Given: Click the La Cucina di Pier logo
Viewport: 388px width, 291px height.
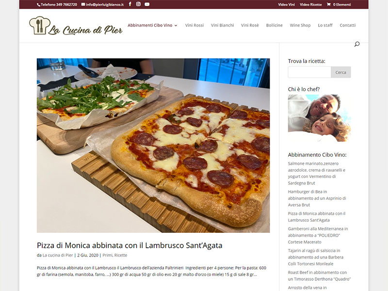Looking at the screenshot, I should click(x=76, y=26).
